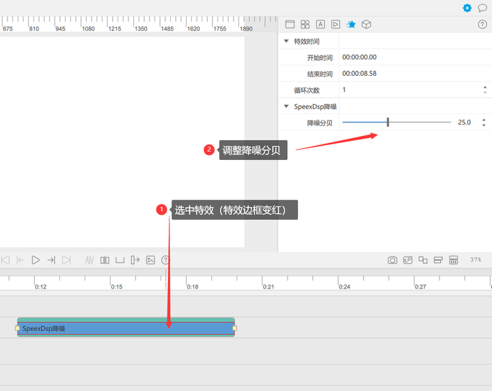Increase 循环次数 with the up arrow
This screenshot has height=391, width=492.
[485, 87]
